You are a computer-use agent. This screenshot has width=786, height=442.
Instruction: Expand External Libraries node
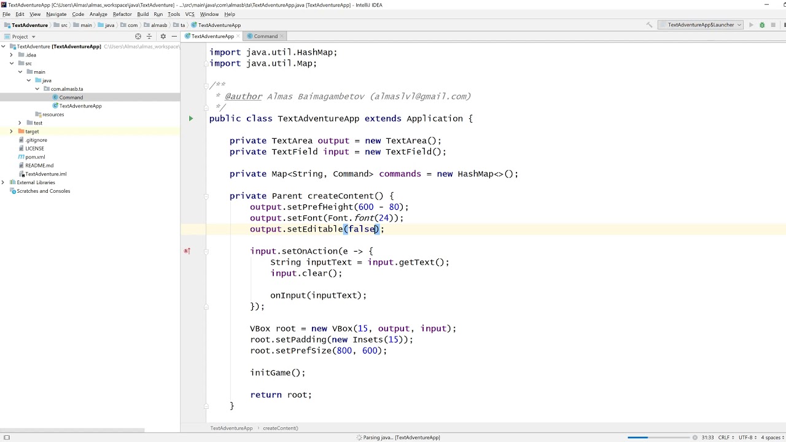(x=3, y=182)
